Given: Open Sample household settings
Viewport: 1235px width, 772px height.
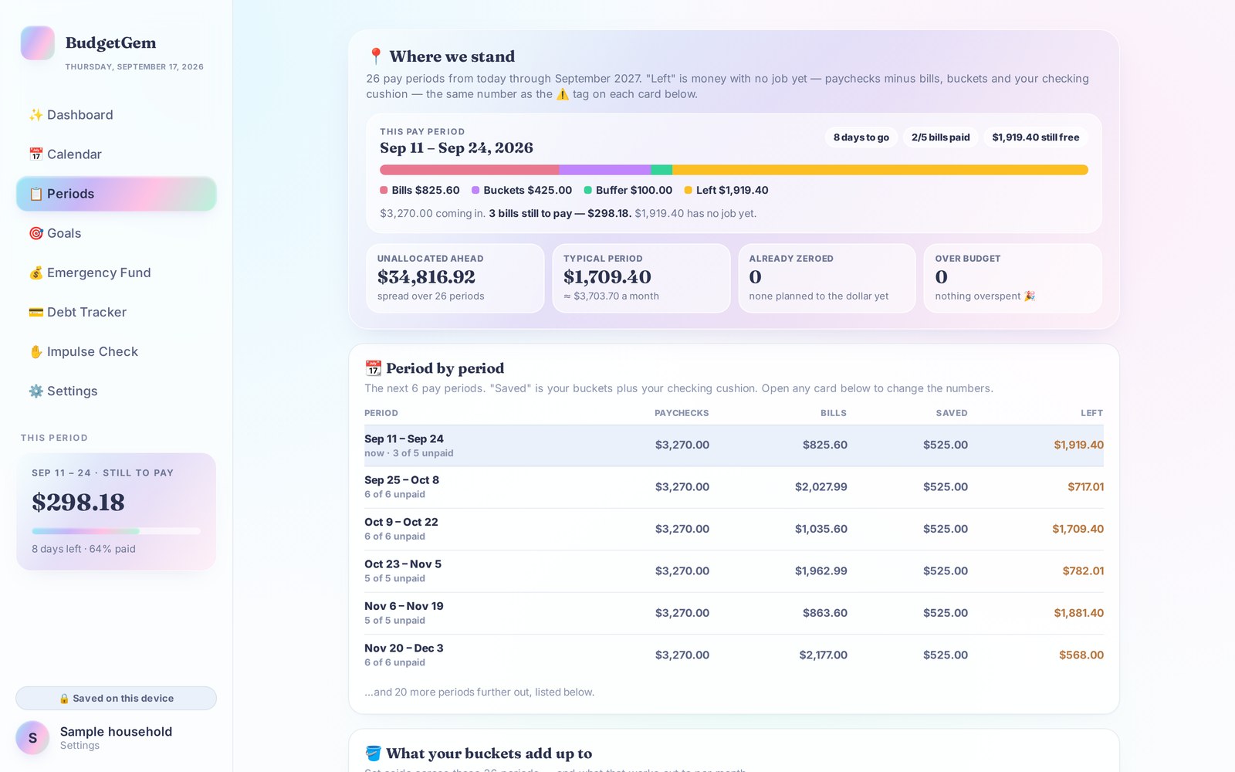Looking at the screenshot, I should 116,738.
